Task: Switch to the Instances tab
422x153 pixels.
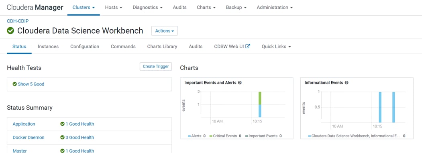Action: [48, 47]
